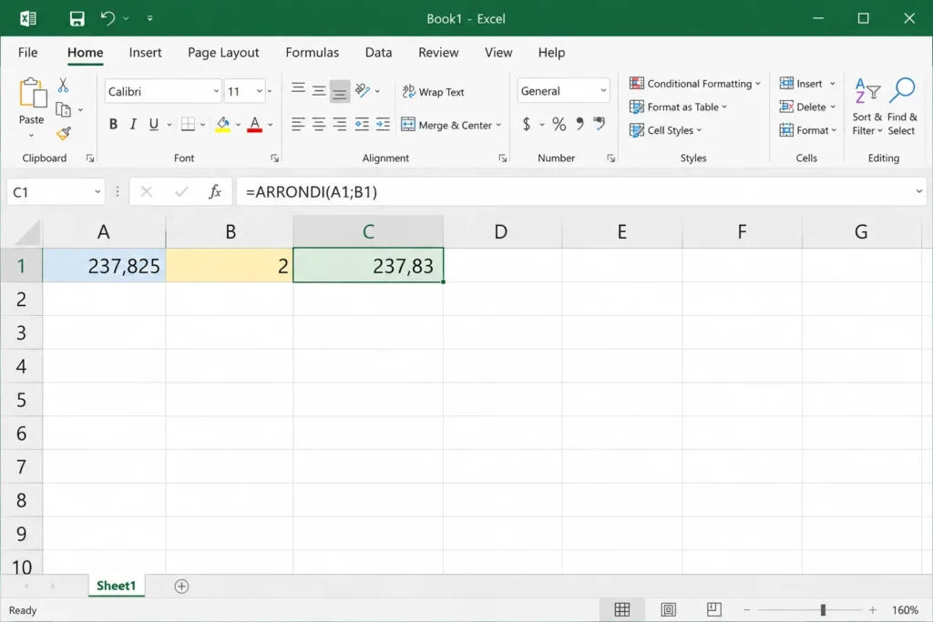933x622 pixels.
Task: Zoom in with the plus button
Action: click(x=872, y=610)
